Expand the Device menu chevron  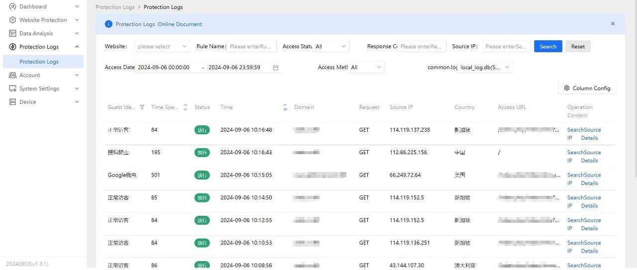[77, 102]
